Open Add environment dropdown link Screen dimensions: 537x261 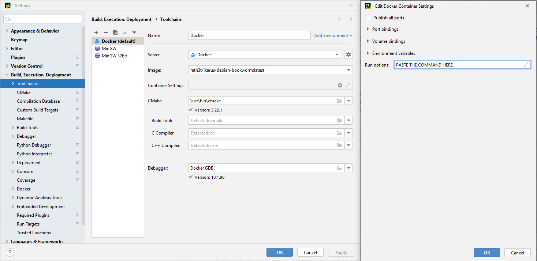pos(333,35)
